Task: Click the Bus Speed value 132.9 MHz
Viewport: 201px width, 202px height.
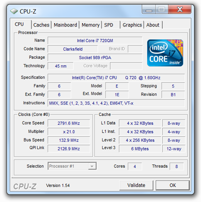Action: (x=69, y=140)
